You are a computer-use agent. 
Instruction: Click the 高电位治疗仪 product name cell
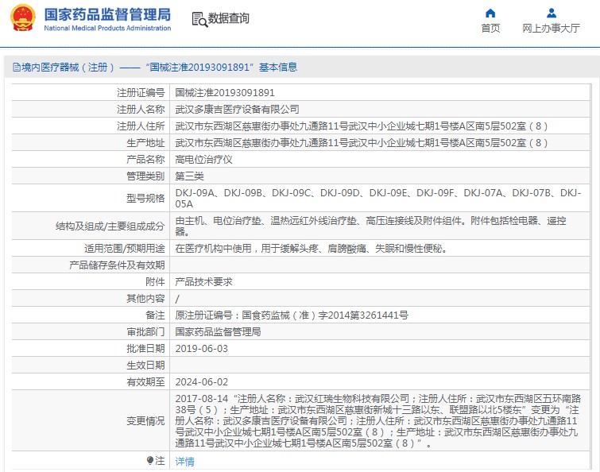[203, 159]
